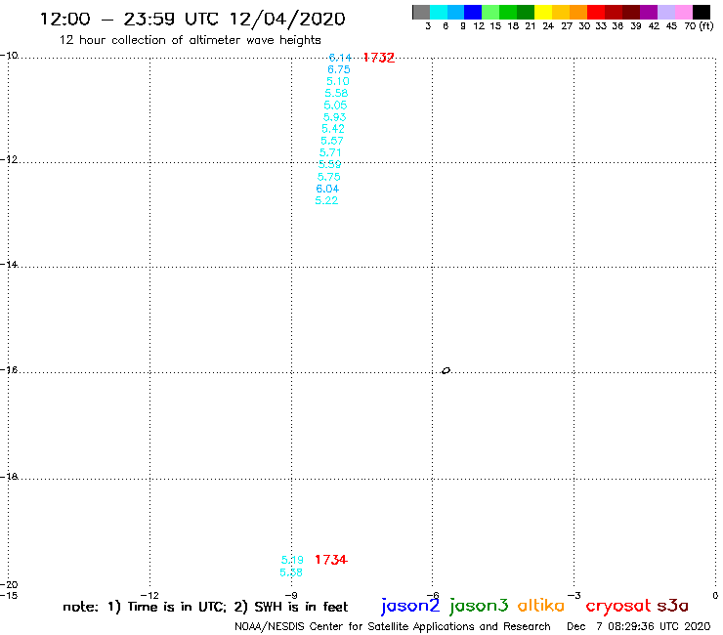Select the cyan swatch in the legend bar
Viewport: 723px width, 635px height.
point(438,13)
